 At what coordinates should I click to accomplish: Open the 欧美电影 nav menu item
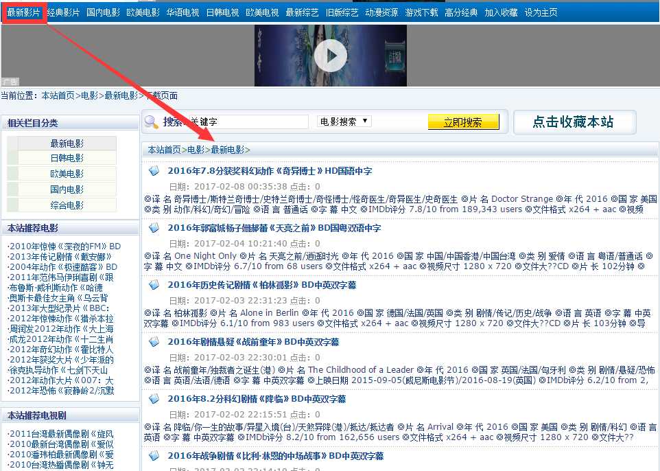tap(143, 12)
